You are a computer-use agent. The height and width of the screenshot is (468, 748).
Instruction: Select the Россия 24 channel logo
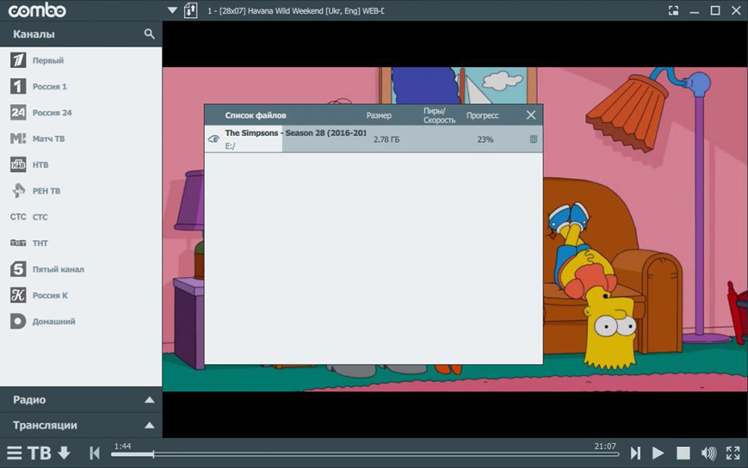[18, 112]
